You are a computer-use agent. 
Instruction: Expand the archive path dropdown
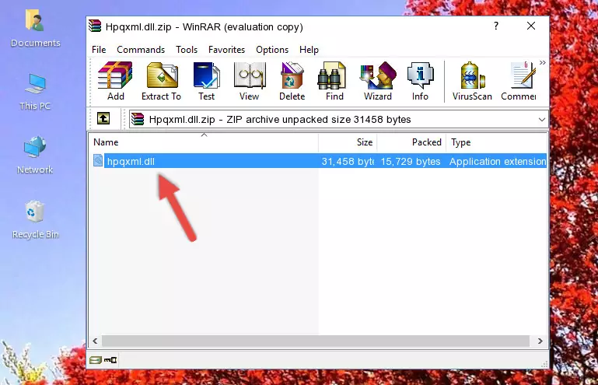(x=541, y=120)
